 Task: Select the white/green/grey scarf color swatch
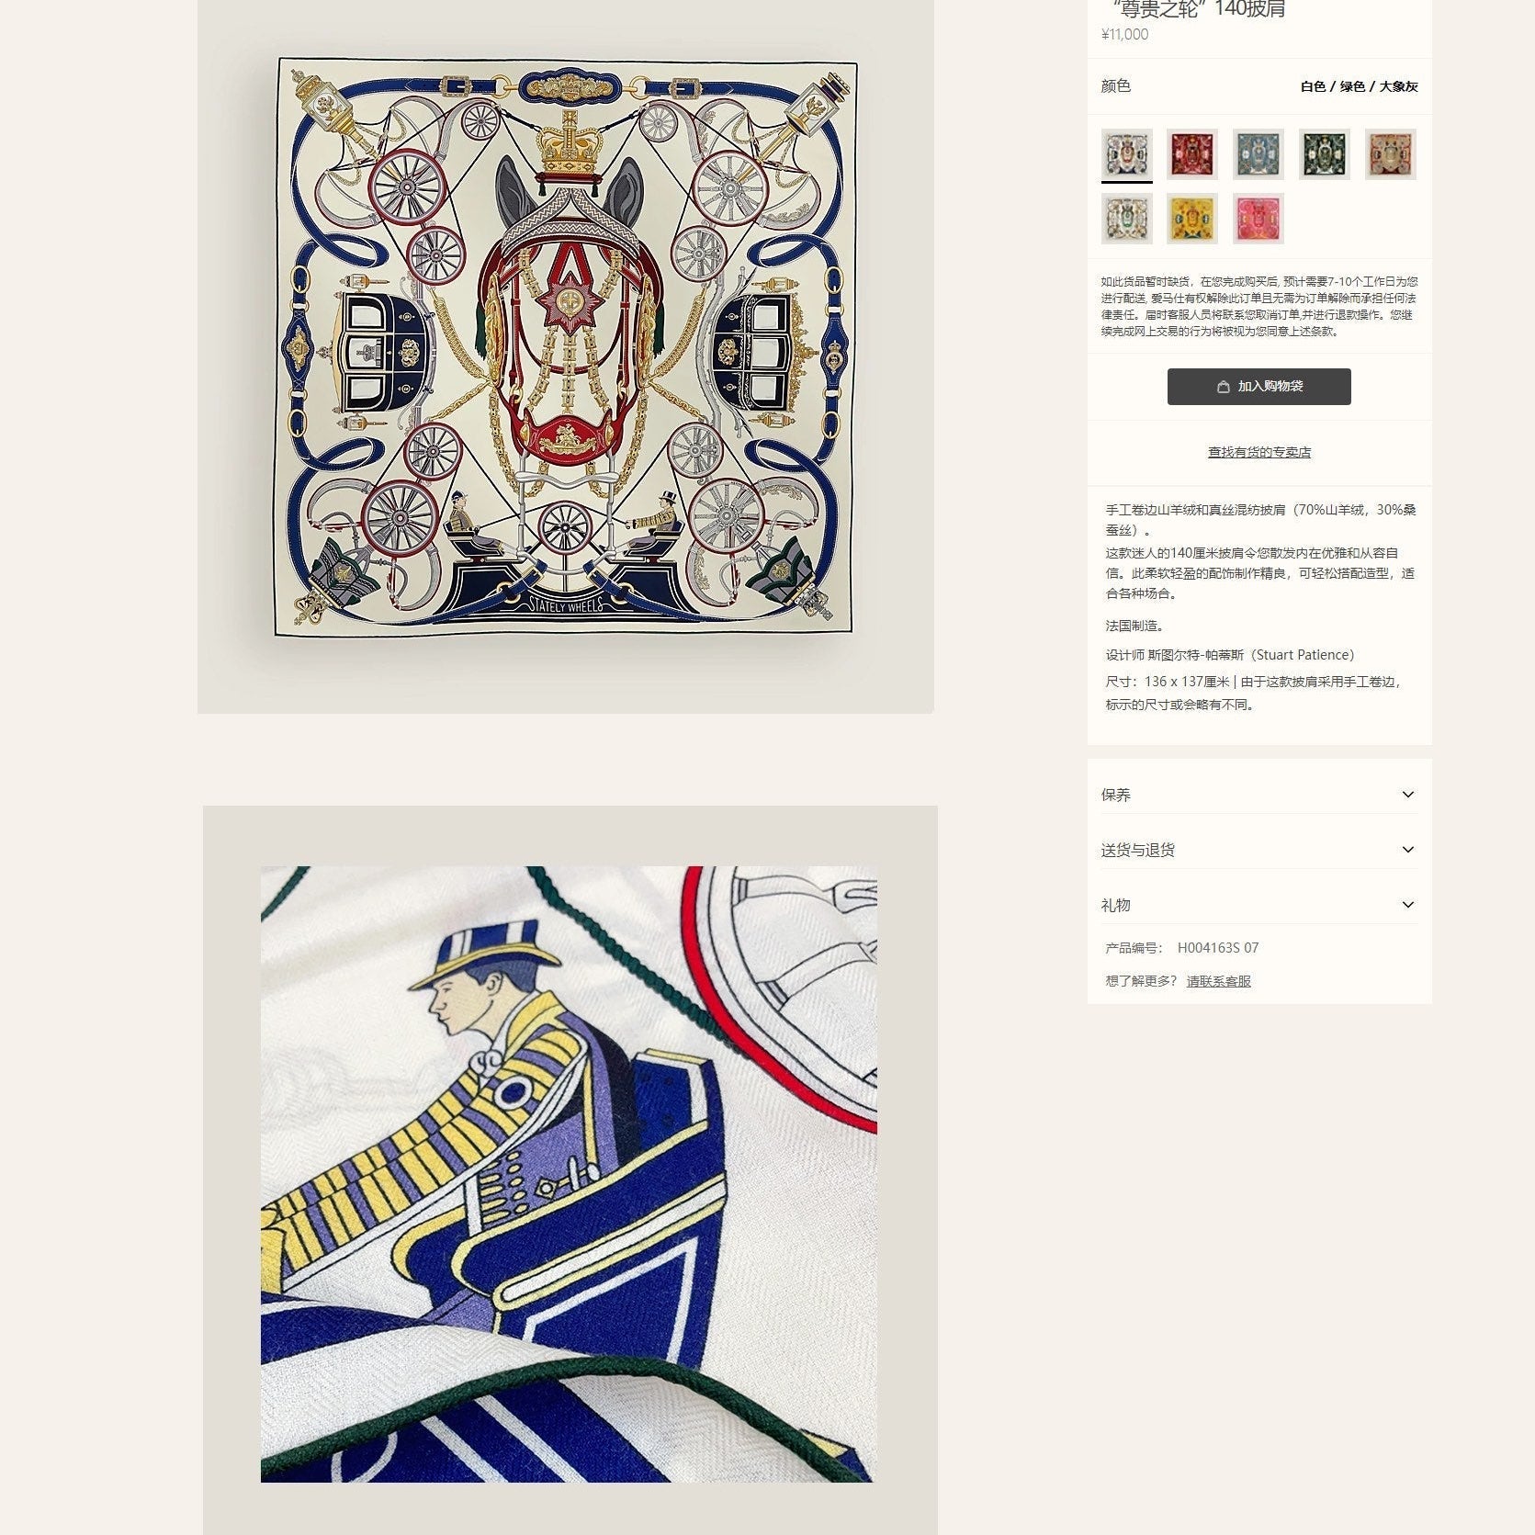[x=1126, y=154]
